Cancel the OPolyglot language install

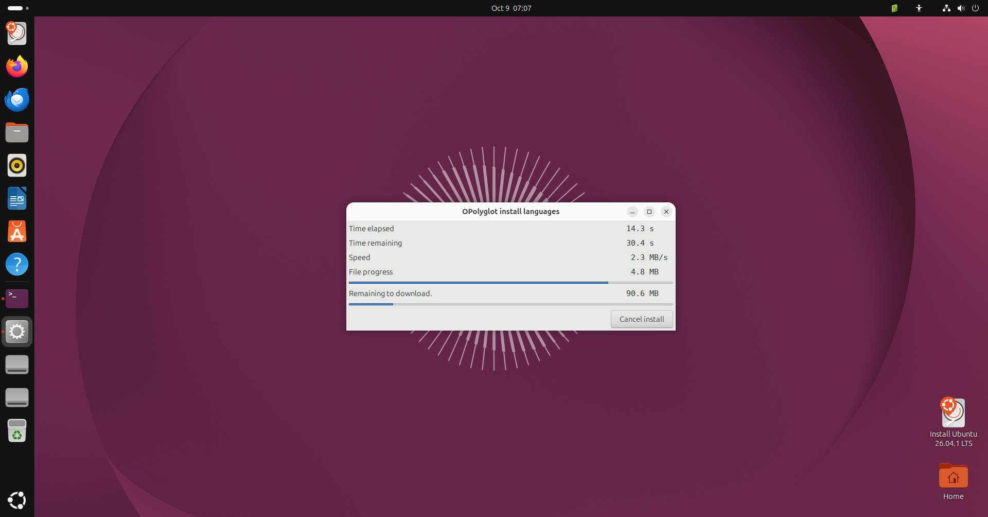642,319
